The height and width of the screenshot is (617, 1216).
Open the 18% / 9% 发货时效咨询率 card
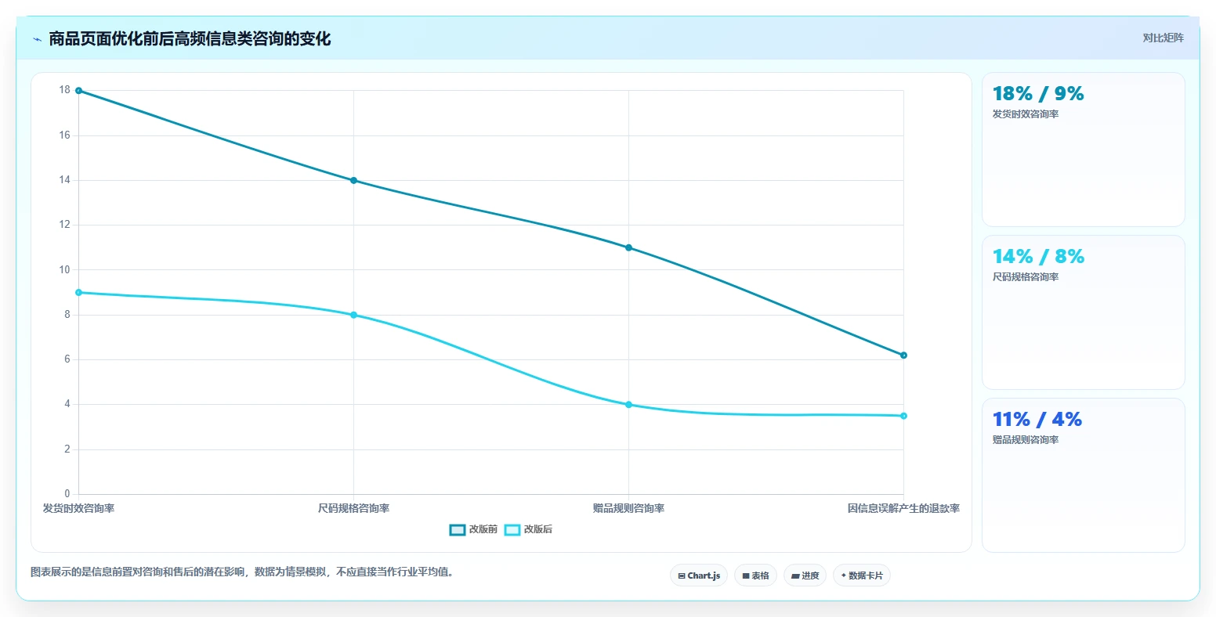point(1083,150)
